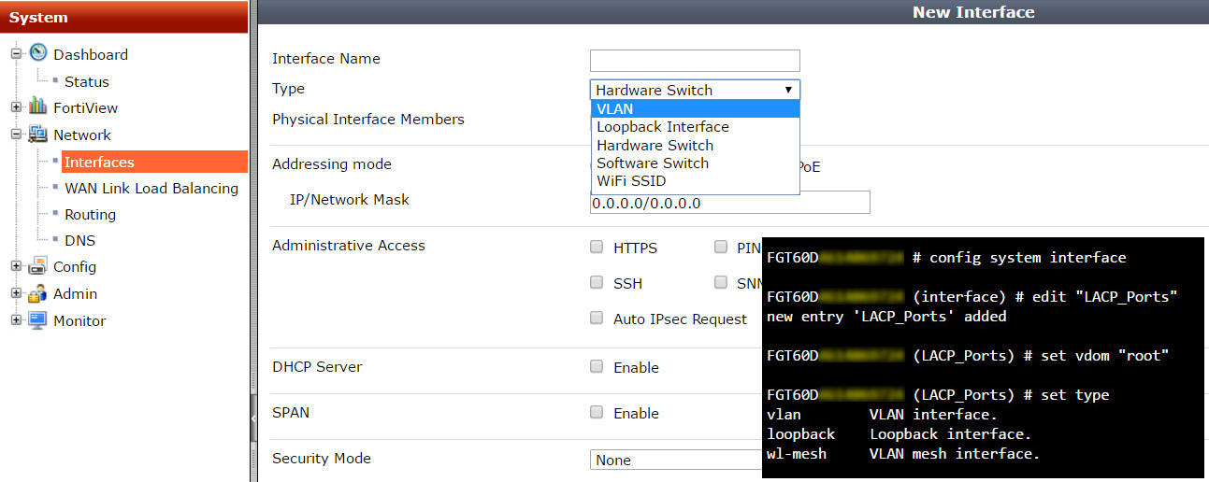Click the FortiView bar chart icon
Viewport: 1209px width, 482px height.
click(x=38, y=106)
